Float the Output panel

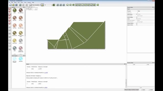[x=125, y=64]
